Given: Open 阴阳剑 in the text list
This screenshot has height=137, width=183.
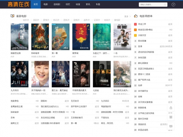Looking at the screenshot, I should [44, 101].
